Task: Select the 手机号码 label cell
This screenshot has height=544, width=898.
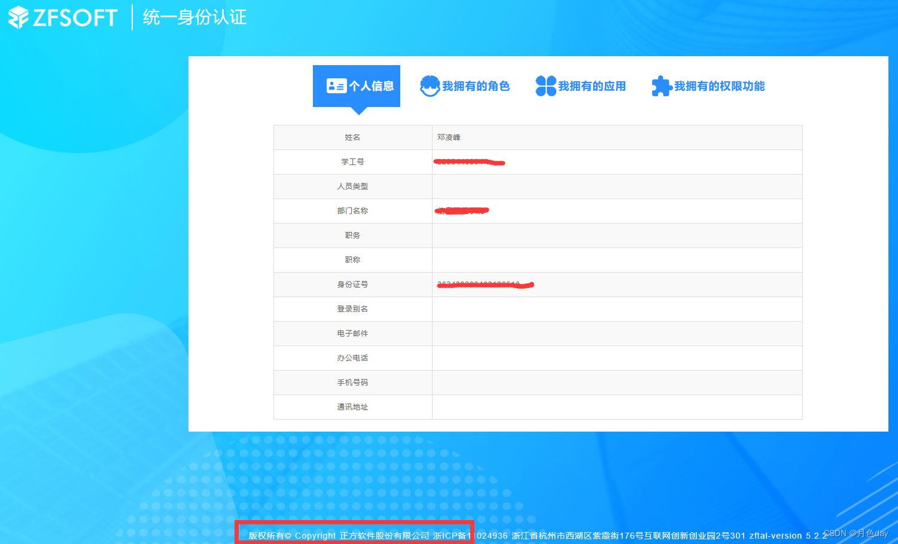Action: coord(353,383)
